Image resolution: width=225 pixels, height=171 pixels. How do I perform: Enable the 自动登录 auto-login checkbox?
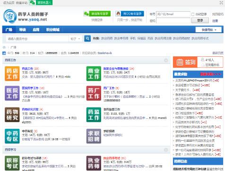193,14
